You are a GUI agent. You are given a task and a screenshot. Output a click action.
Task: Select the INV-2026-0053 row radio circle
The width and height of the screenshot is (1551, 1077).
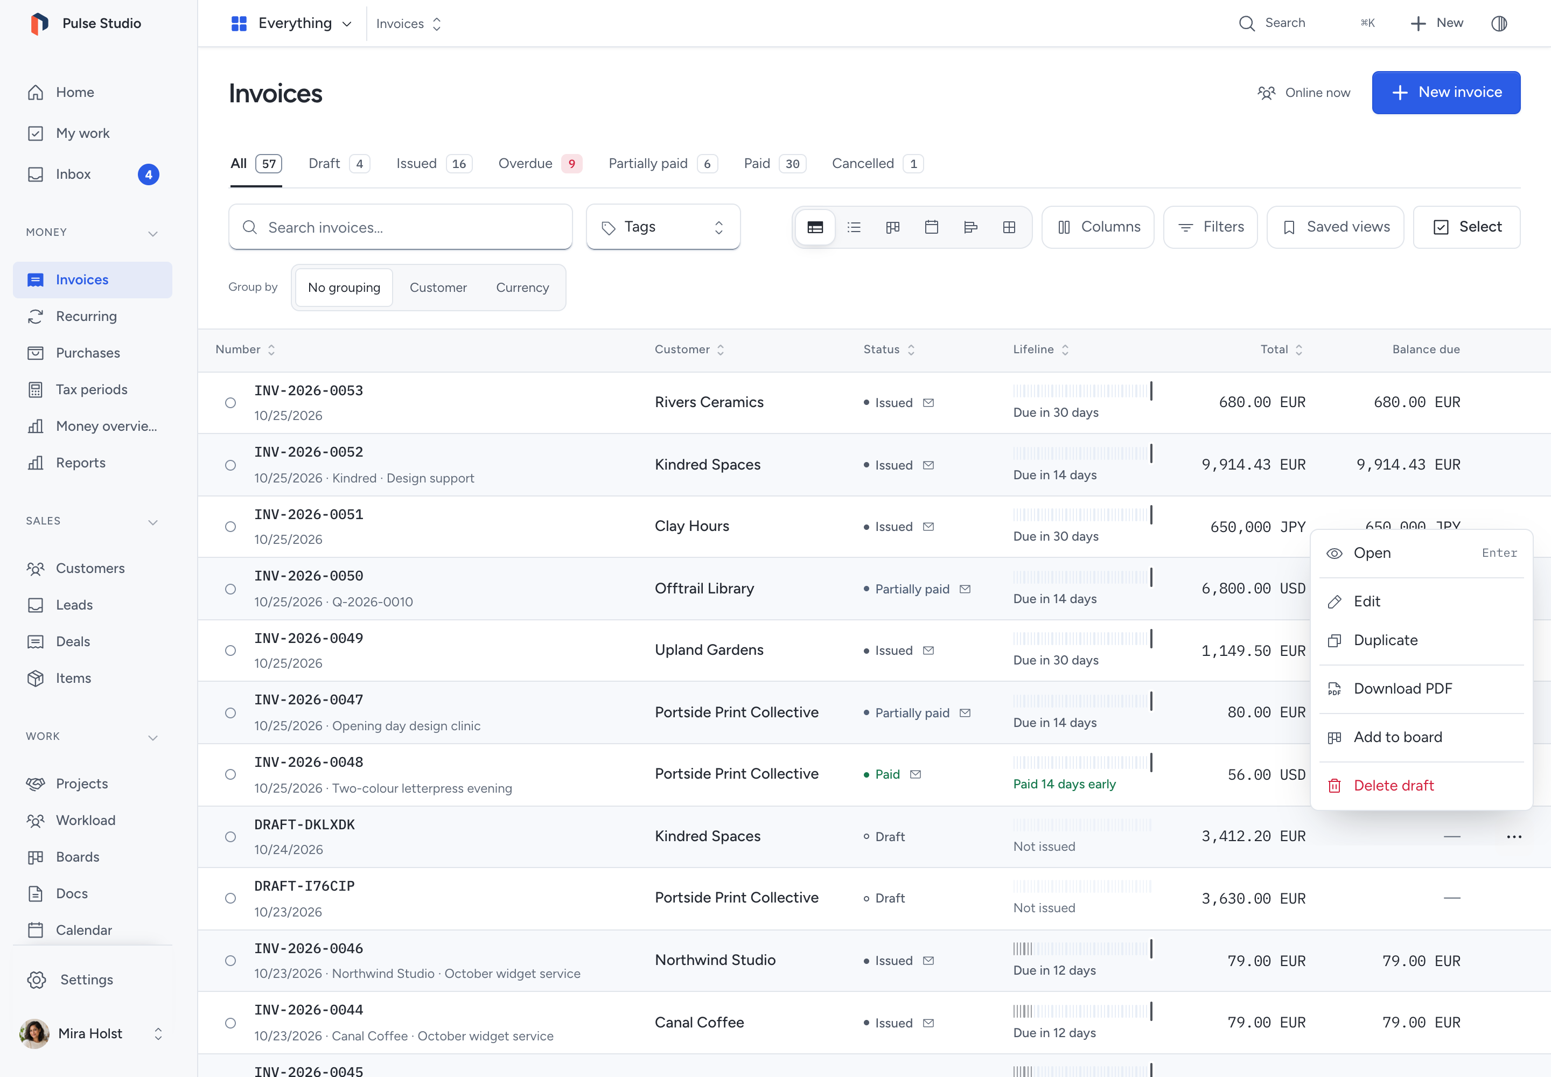point(230,403)
